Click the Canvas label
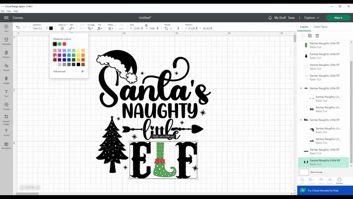 [x=18, y=18]
